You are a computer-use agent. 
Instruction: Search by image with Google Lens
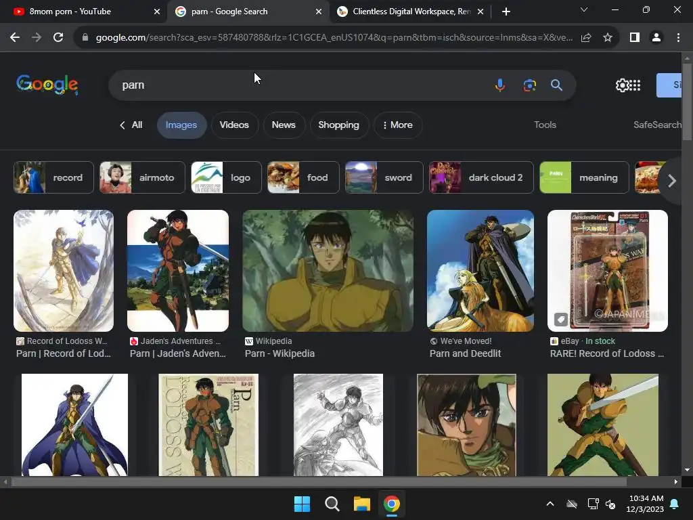coord(529,85)
